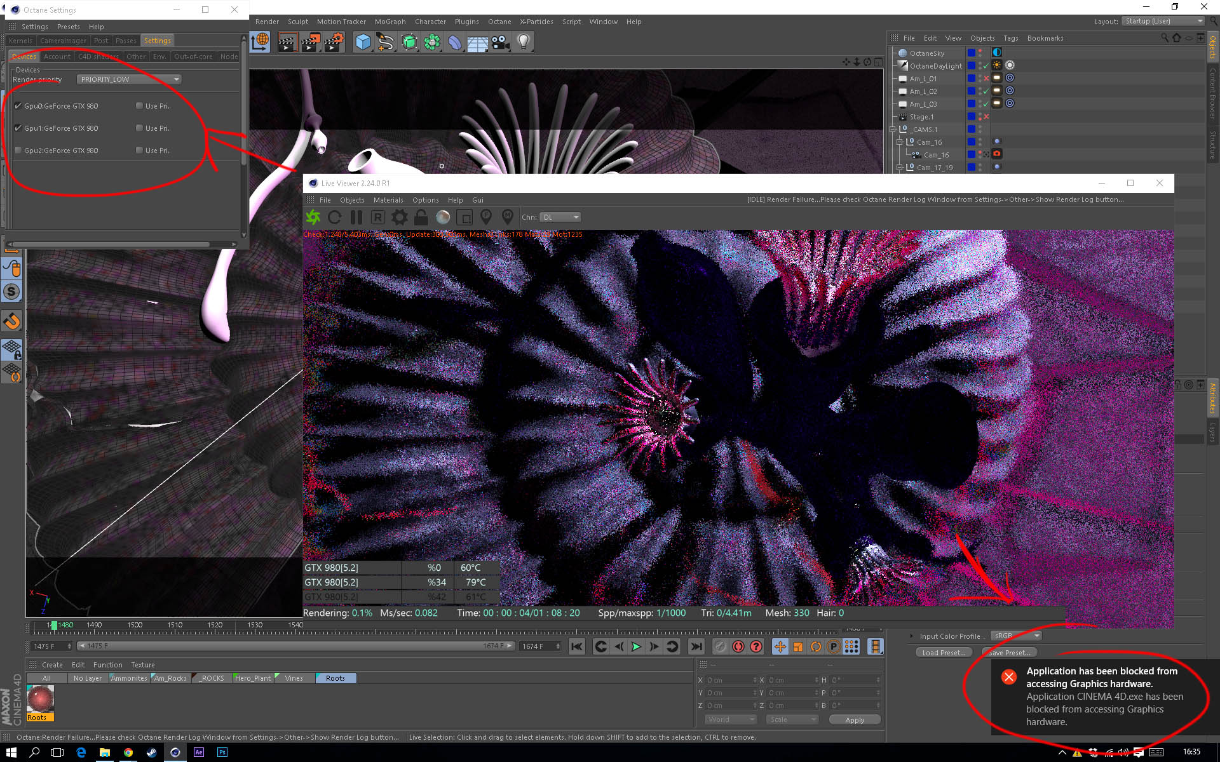Add a cube primitive from toolbar
The height and width of the screenshot is (762, 1220).
(363, 42)
